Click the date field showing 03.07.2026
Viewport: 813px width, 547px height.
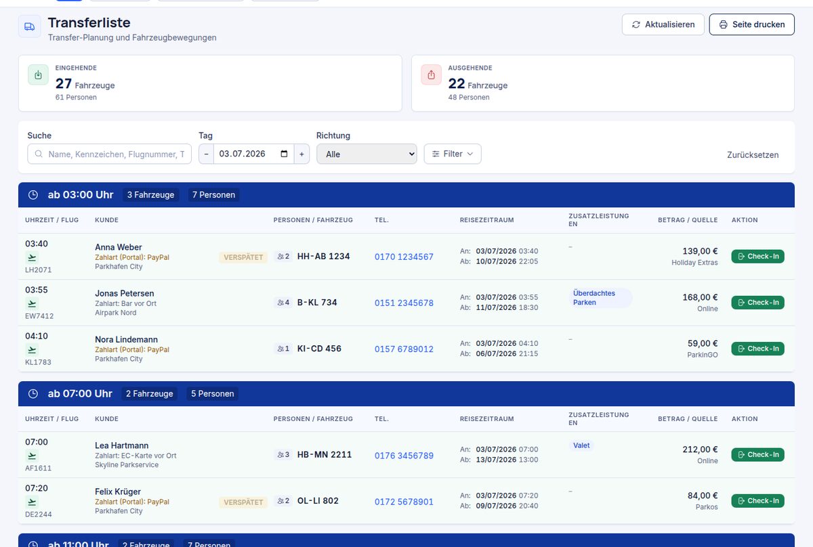[x=254, y=154]
